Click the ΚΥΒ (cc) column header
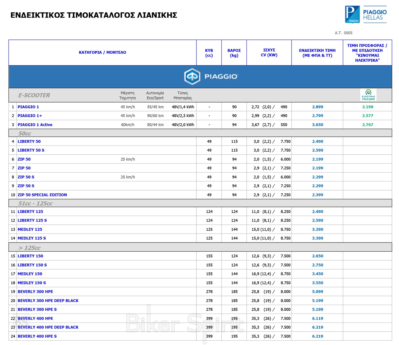This screenshot has width=399, height=345. (x=209, y=53)
